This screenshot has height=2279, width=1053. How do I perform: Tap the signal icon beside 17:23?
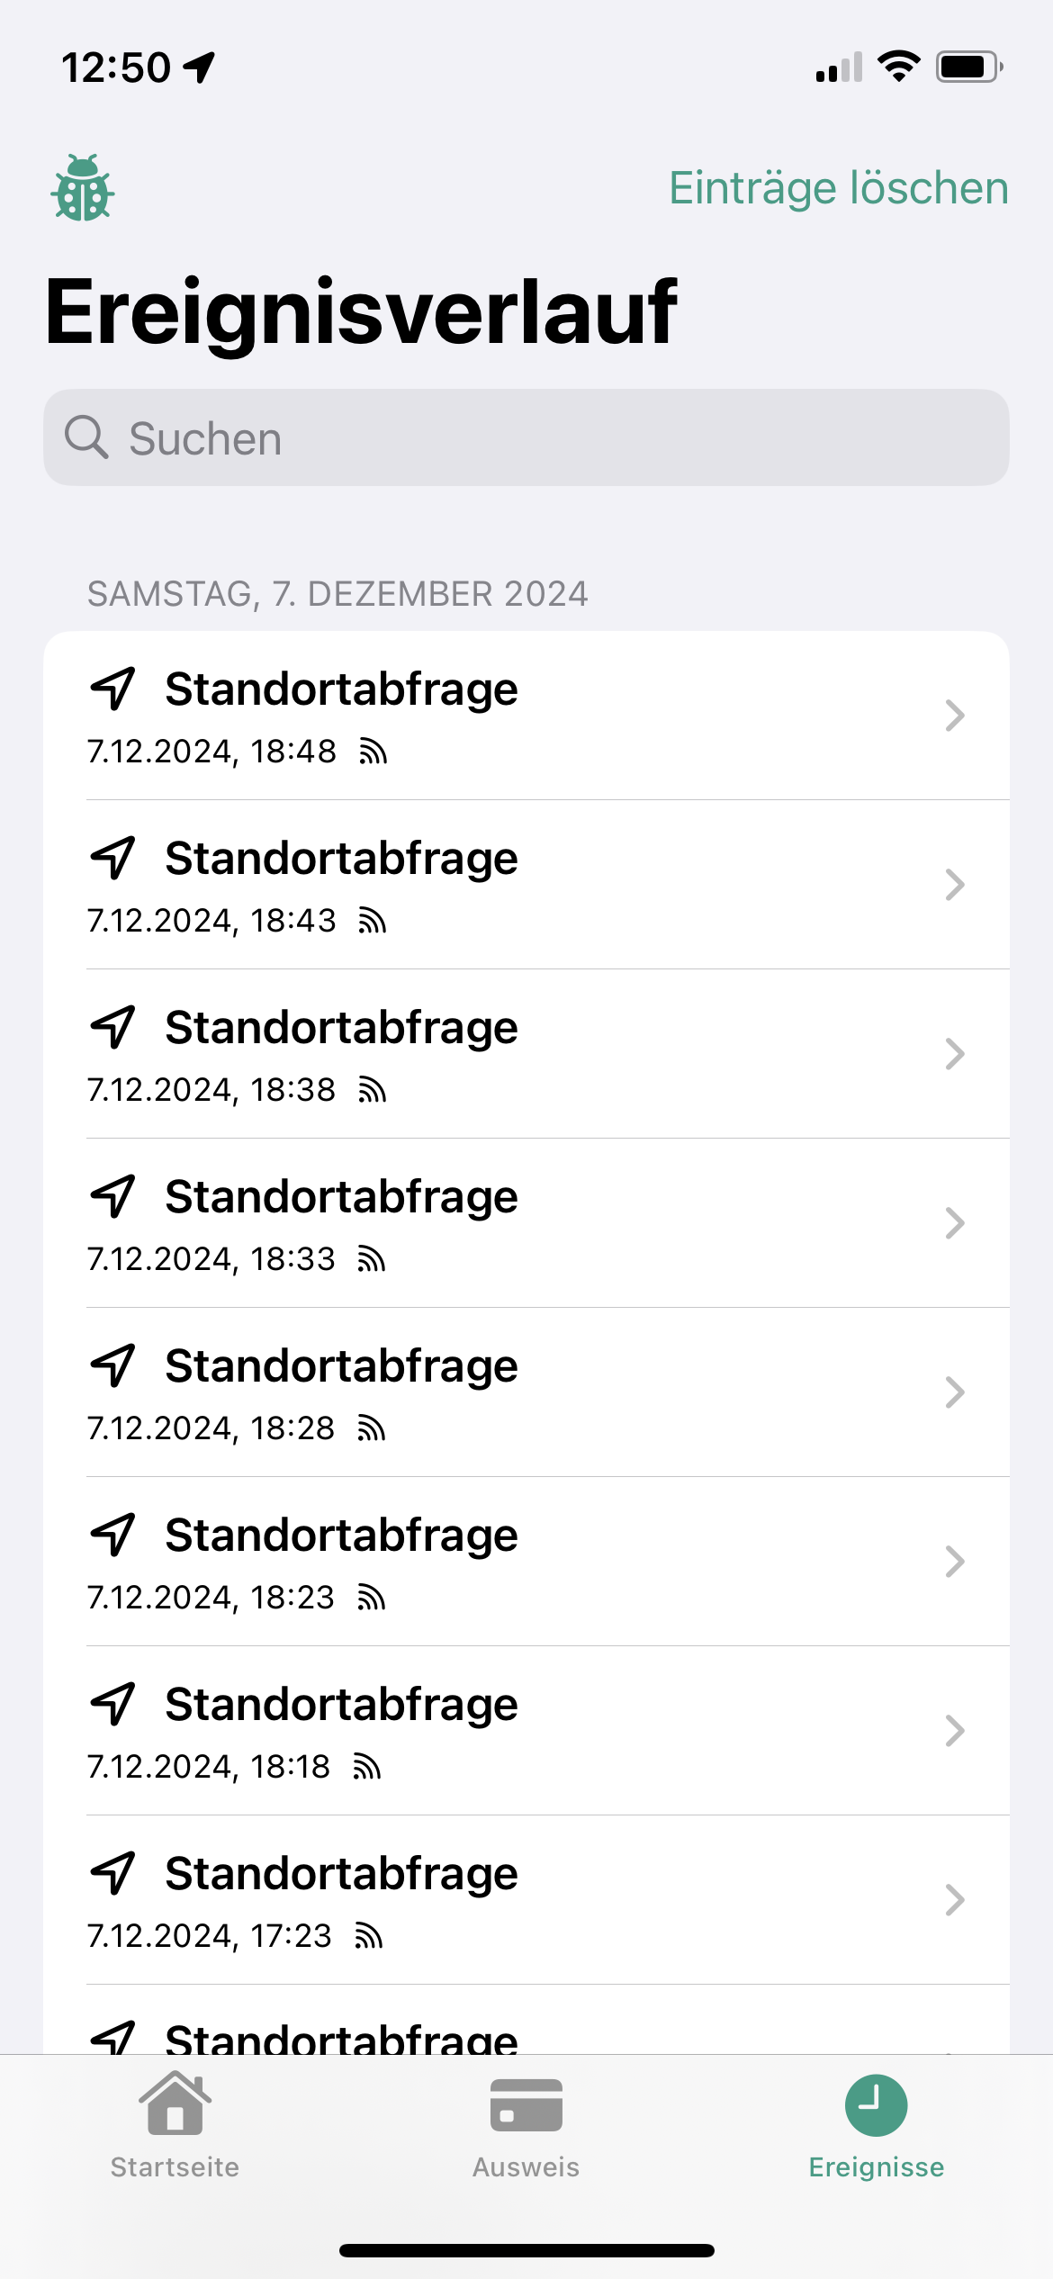[x=369, y=1936]
